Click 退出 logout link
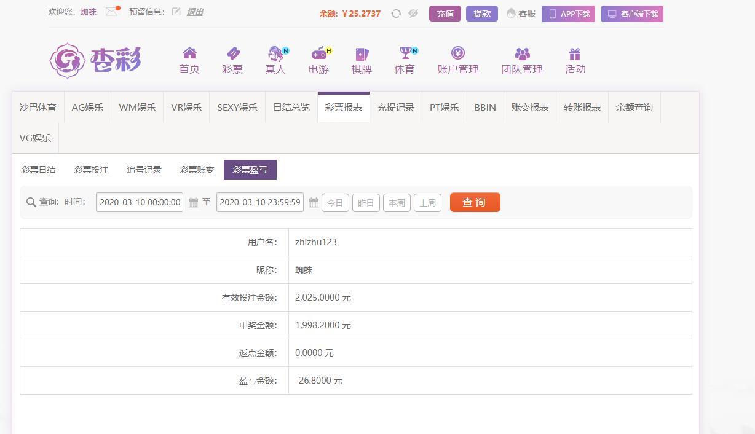The height and width of the screenshot is (434, 755). tap(195, 12)
